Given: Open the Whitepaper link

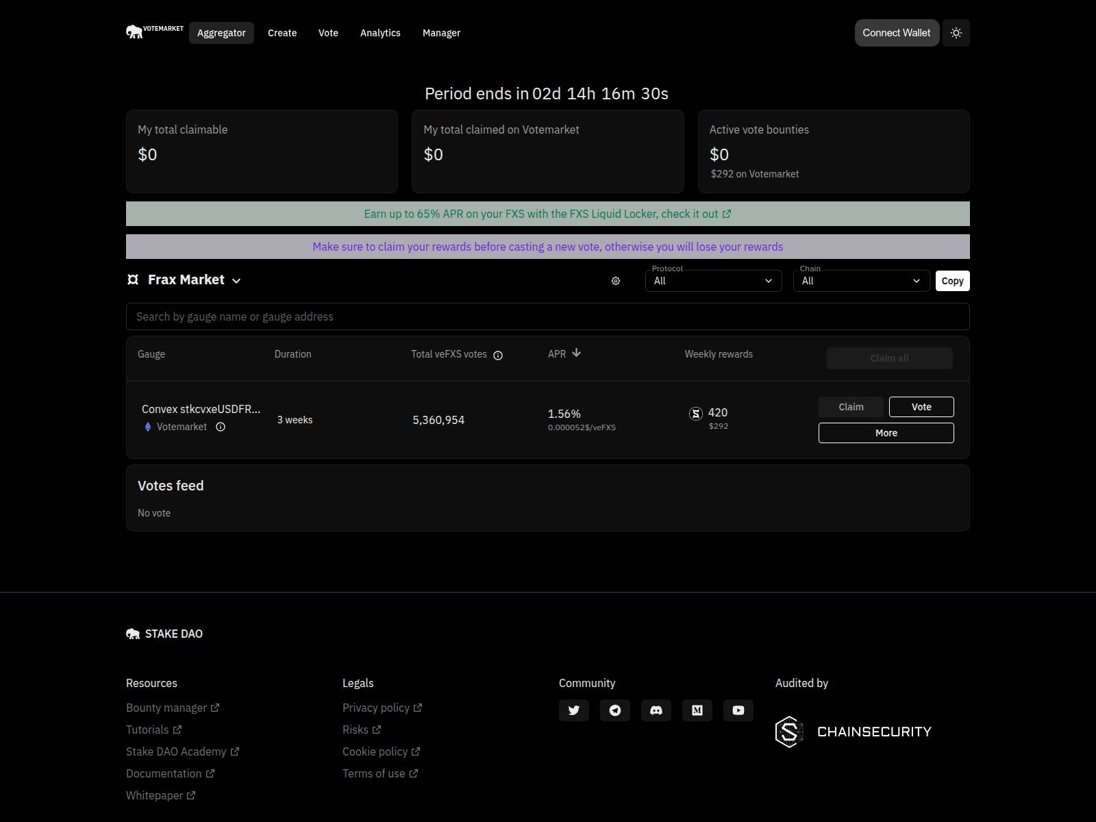Looking at the screenshot, I should click(160, 795).
